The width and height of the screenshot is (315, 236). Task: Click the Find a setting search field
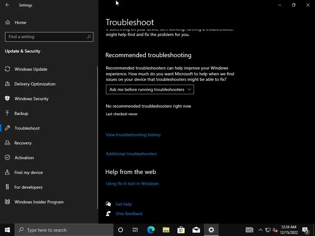[49, 37]
